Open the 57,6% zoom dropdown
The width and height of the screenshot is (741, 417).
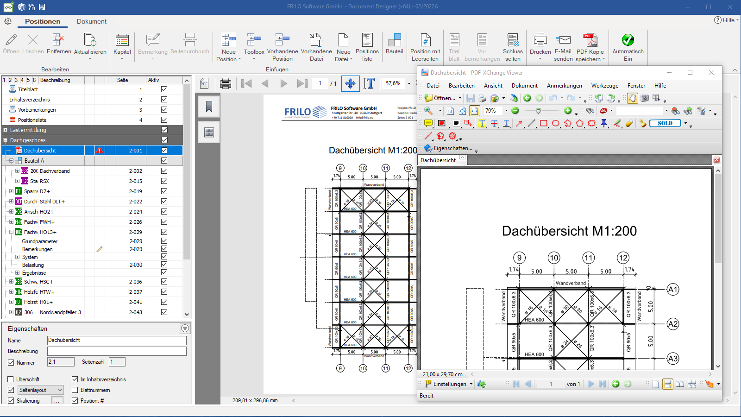[409, 83]
